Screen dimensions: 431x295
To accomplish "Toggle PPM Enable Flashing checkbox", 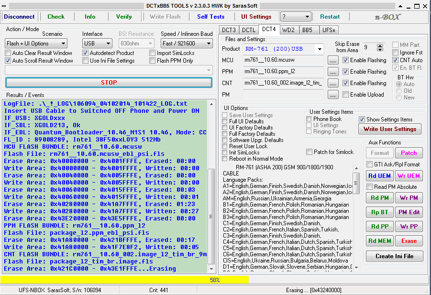I will click(x=346, y=72).
